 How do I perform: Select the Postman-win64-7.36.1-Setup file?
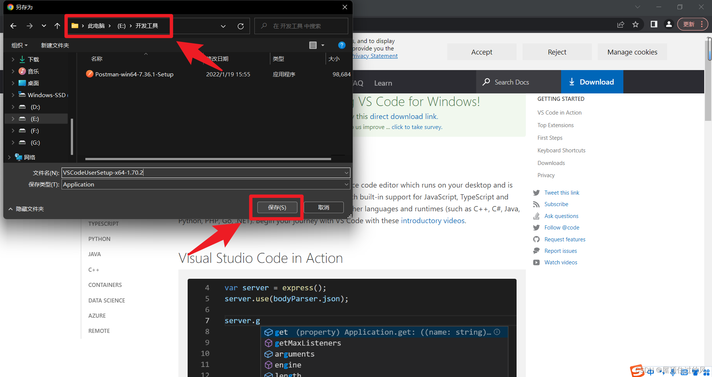click(x=134, y=74)
